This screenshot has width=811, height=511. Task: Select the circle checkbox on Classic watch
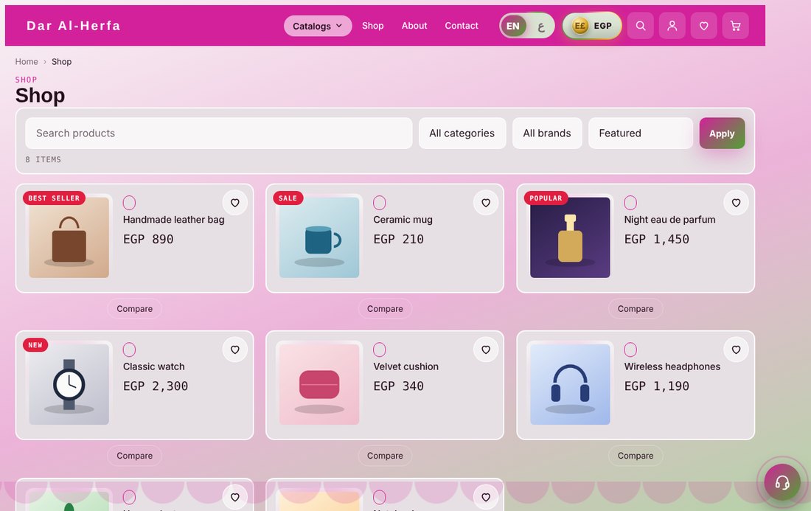click(x=129, y=350)
